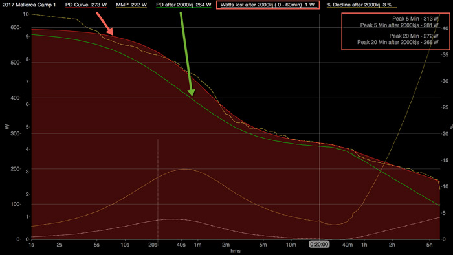
Task: Click Peak 5 Min after 2000kjs 281 W
Action: pos(399,25)
